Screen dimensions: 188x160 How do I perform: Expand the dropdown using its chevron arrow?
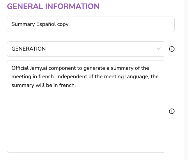coord(159,49)
